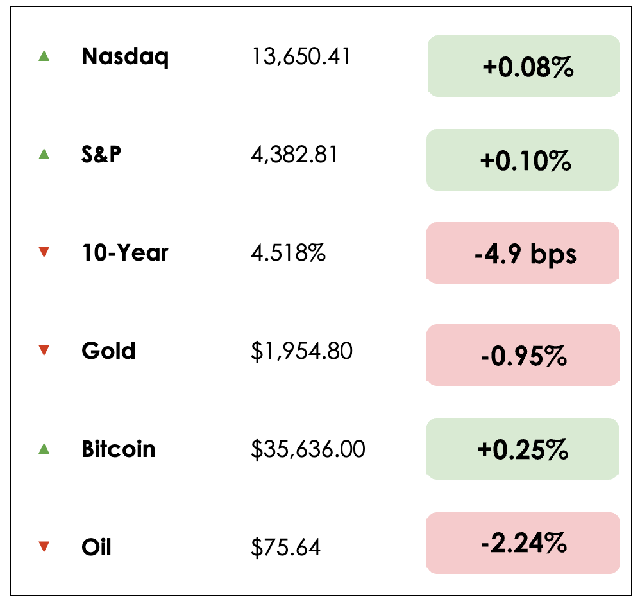Click the green up arrow beside Bitcoin
This screenshot has height=606, width=640.
(x=44, y=449)
